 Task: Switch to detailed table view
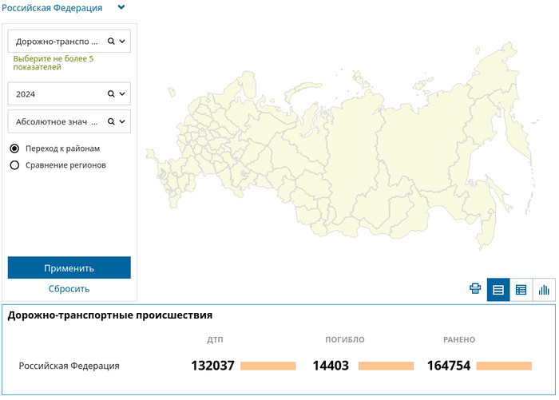(521, 290)
